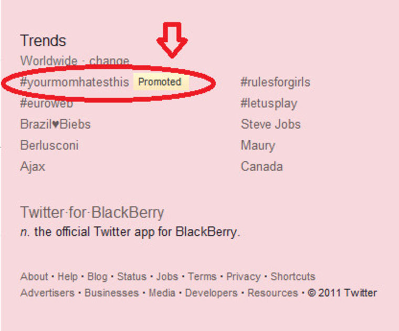The width and height of the screenshot is (399, 331).
Task: View the Maury trending topic
Action: (258, 146)
